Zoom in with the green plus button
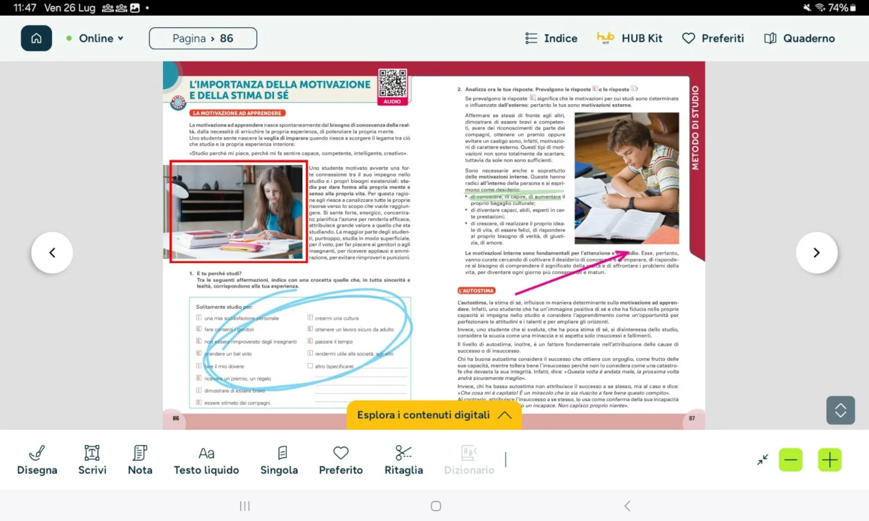This screenshot has height=521, width=869. [x=830, y=460]
